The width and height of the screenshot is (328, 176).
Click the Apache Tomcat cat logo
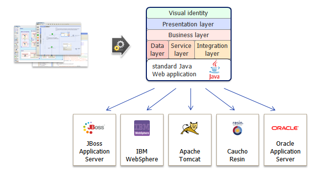coord(190,128)
